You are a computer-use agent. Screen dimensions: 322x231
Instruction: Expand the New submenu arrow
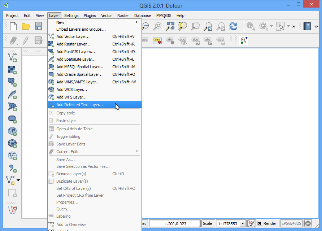[137, 22]
